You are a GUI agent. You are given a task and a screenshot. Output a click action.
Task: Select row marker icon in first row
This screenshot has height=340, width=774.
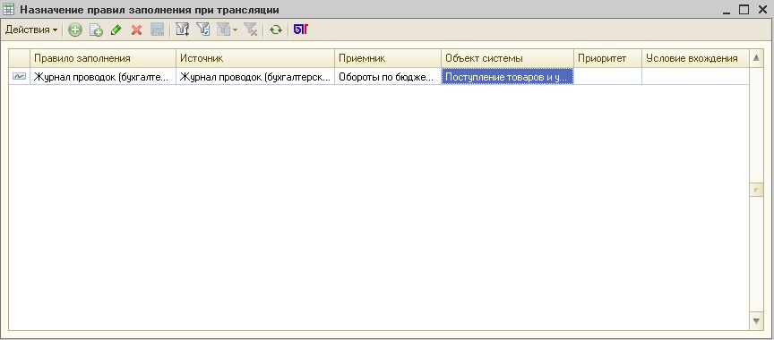tap(19, 76)
